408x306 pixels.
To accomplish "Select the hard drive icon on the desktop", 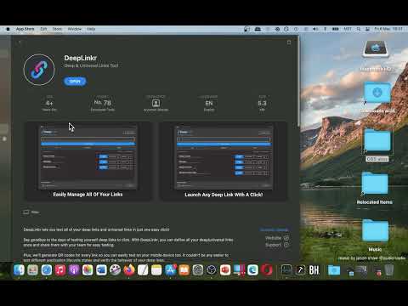I will click(x=376, y=49).
